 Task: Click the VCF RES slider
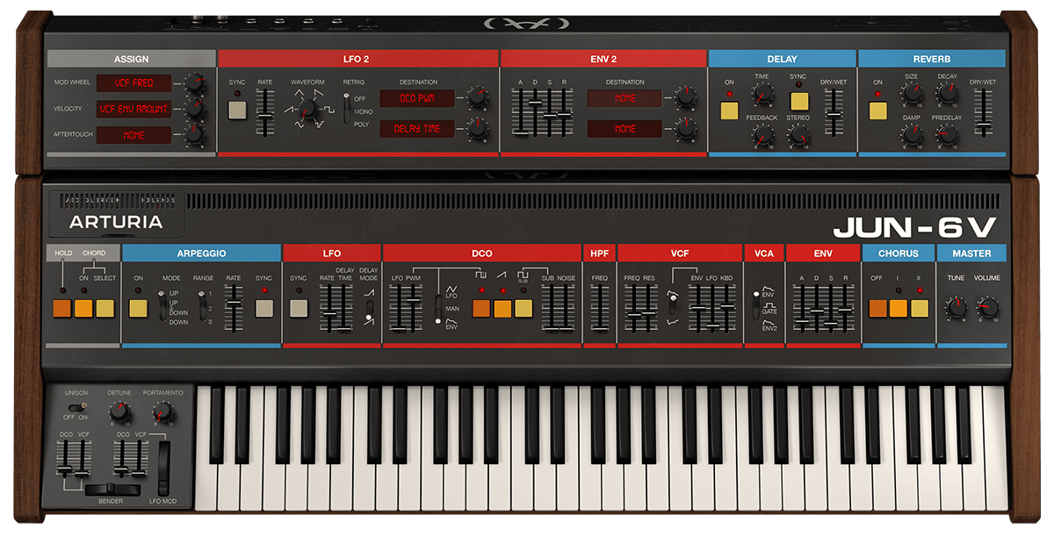[648, 309]
